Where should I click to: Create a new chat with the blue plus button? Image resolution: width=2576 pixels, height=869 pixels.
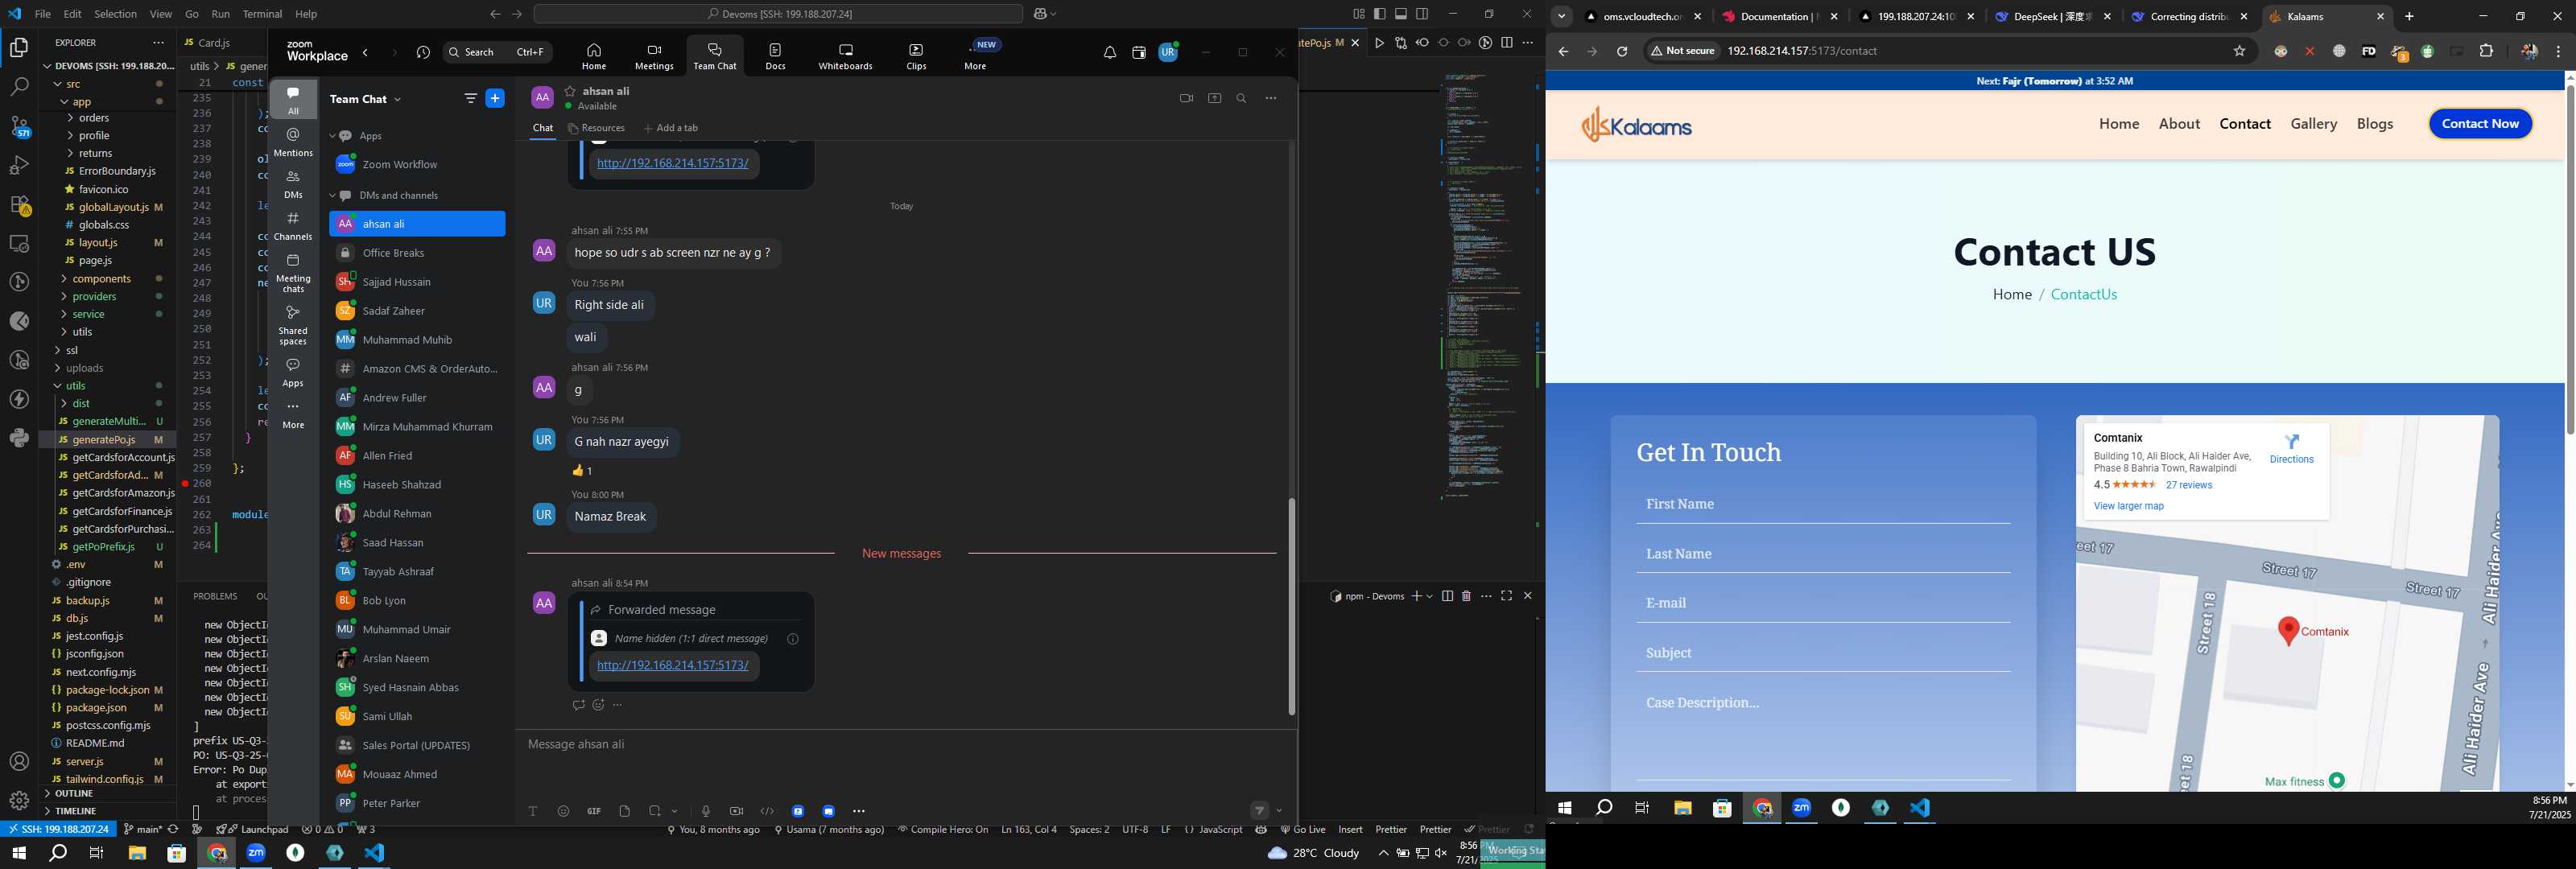(x=495, y=98)
